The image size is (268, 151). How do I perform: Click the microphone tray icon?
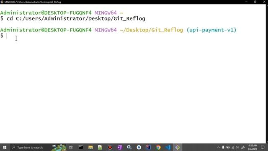223,147
